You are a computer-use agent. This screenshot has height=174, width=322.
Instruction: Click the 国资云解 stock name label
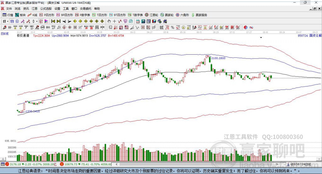click(315, 35)
